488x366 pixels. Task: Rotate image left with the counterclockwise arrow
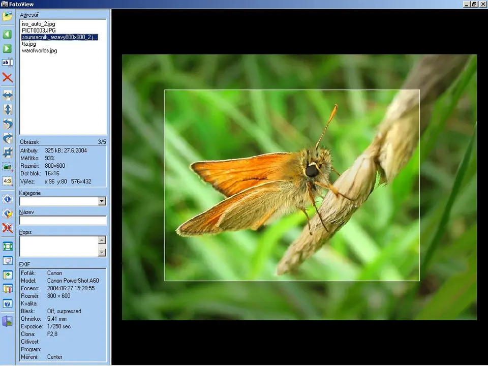7,124
